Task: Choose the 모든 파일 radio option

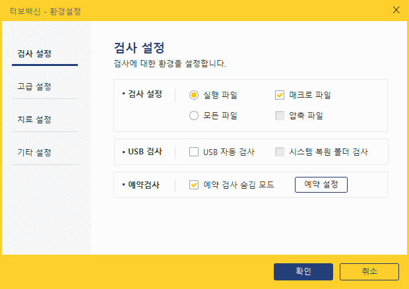Action: 194,115
